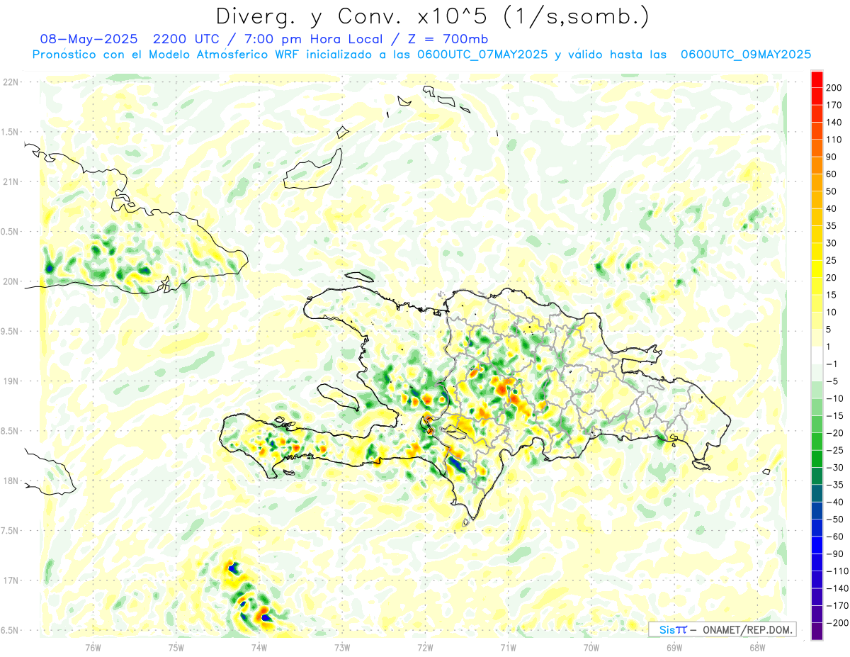This screenshot has width=850, height=657.
Task: Click the '71W' longitude label
Action: [508, 646]
